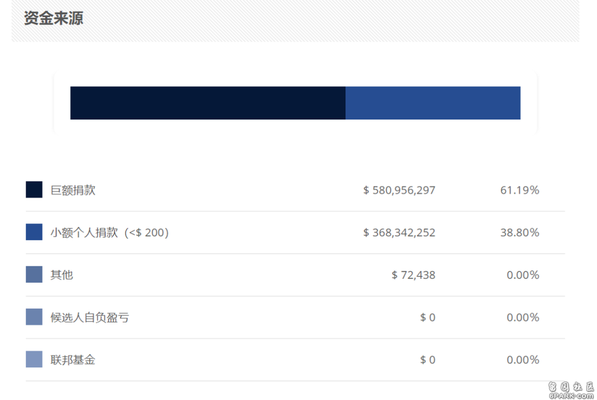Click the 0.00% value in 联邦基金 row
Viewport: 597px width, 400px height.
click(x=523, y=360)
